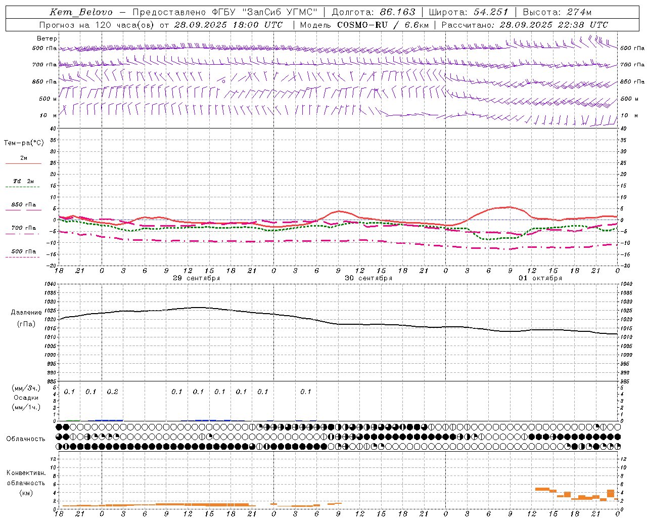This screenshot has height=518, width=647.
Task: Select the 500 гПа temperature legend entry
Action: coord(24,251)
